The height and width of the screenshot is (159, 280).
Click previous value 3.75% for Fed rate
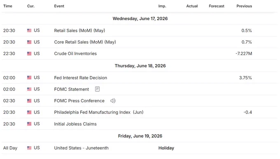(x=245, y=78)
